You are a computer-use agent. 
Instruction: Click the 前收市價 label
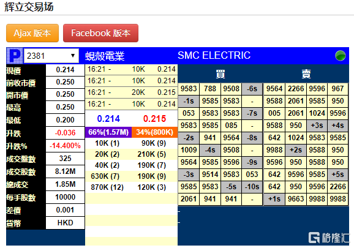point(21,83)
